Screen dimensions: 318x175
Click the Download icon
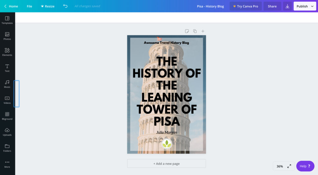tap(287, 6)
